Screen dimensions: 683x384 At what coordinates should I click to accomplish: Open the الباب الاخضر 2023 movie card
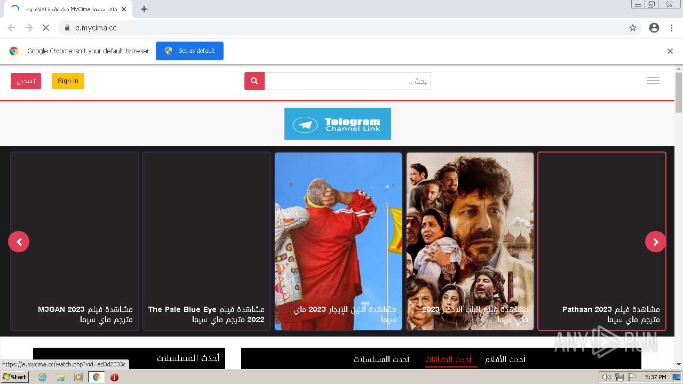pyautogui.click(x=470, y=242)
